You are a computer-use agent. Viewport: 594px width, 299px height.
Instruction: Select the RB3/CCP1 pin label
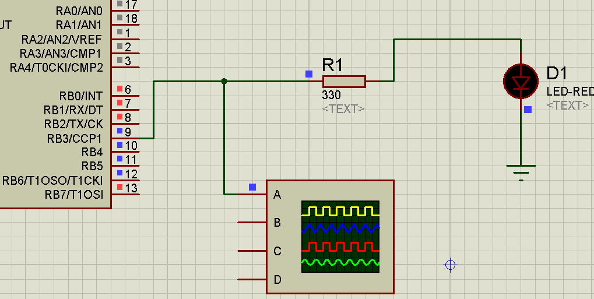click(75, 139)
